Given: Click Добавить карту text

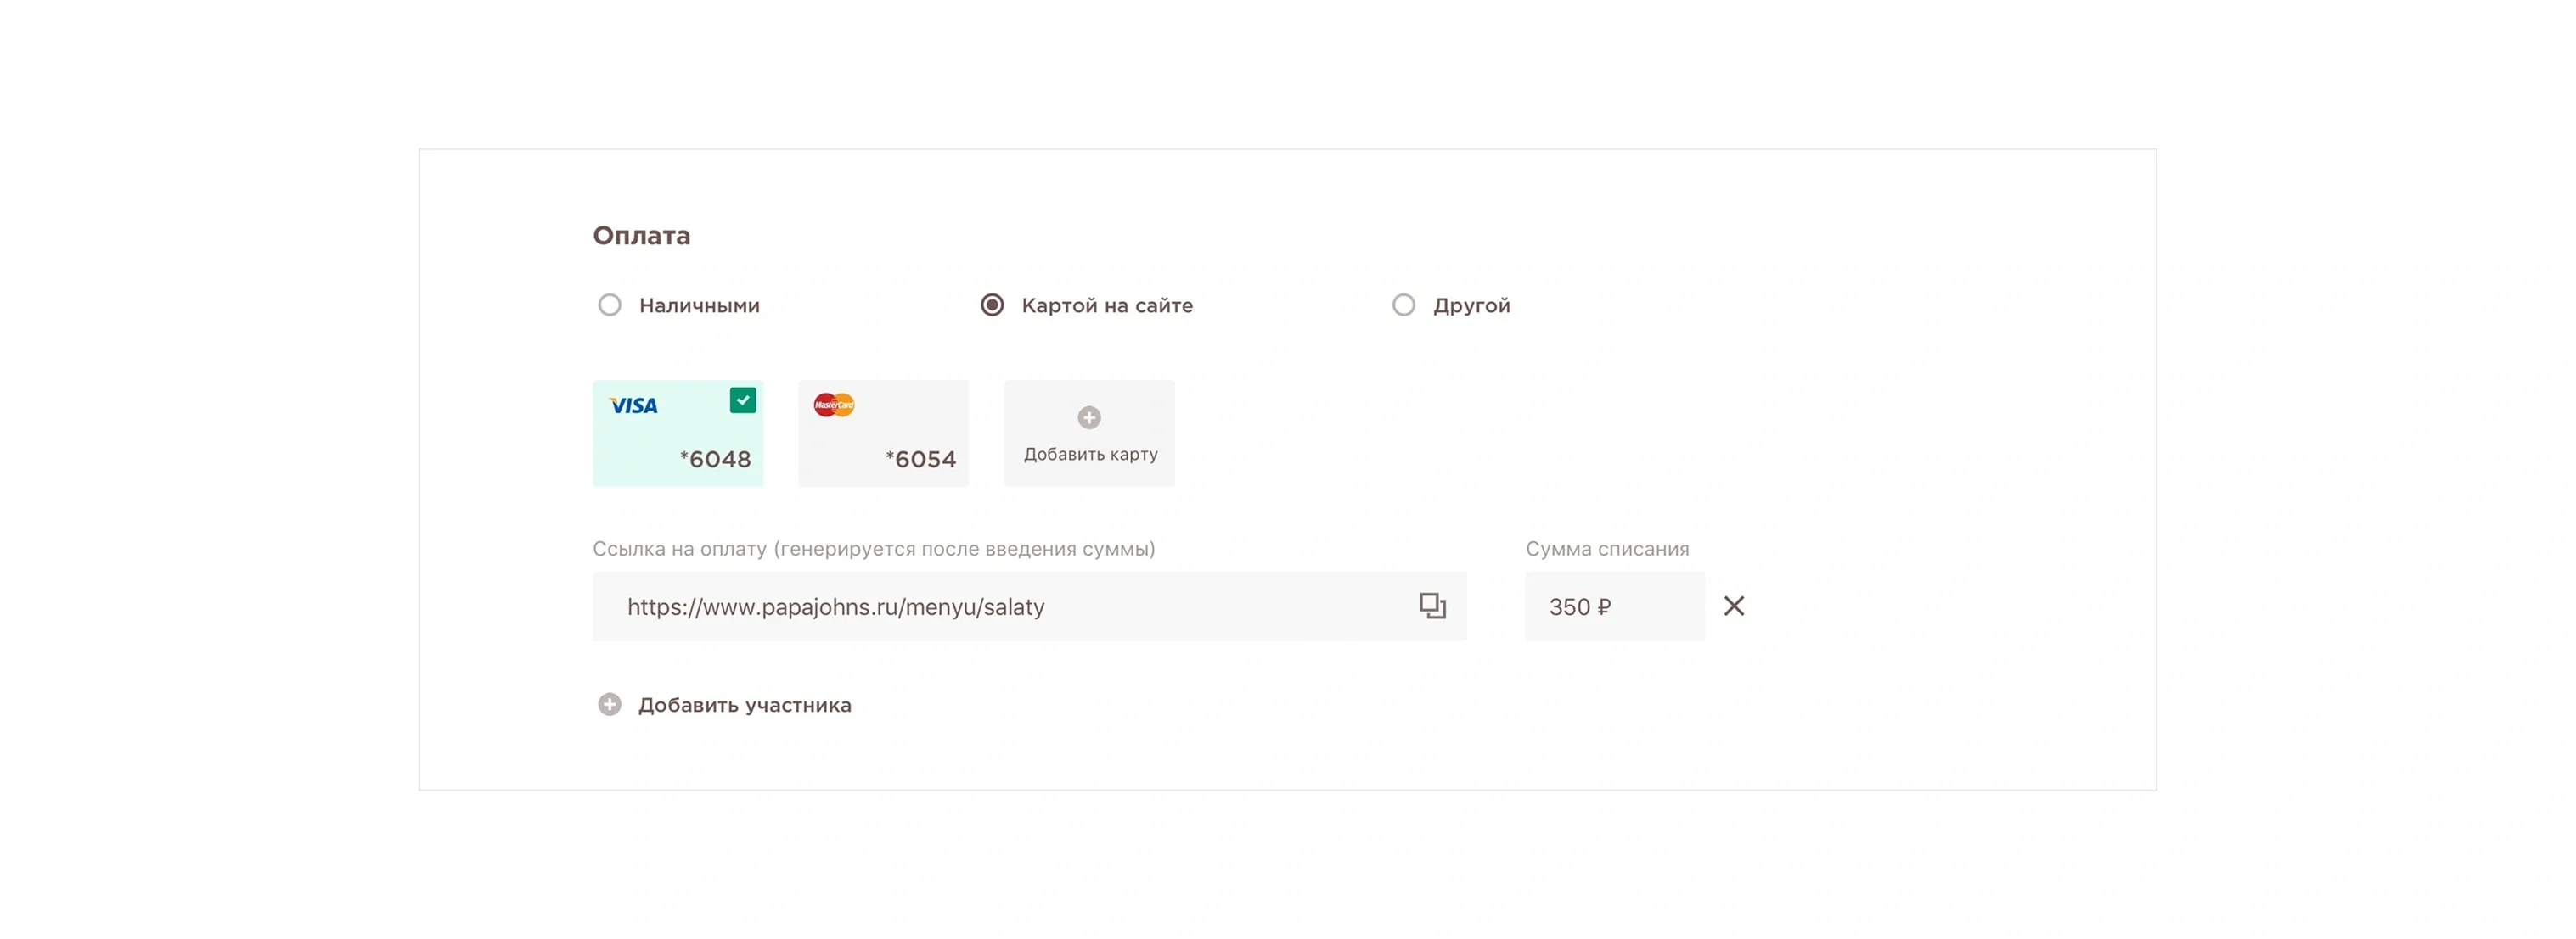Looking at the screenshot, I should [x=1090, y=455].
